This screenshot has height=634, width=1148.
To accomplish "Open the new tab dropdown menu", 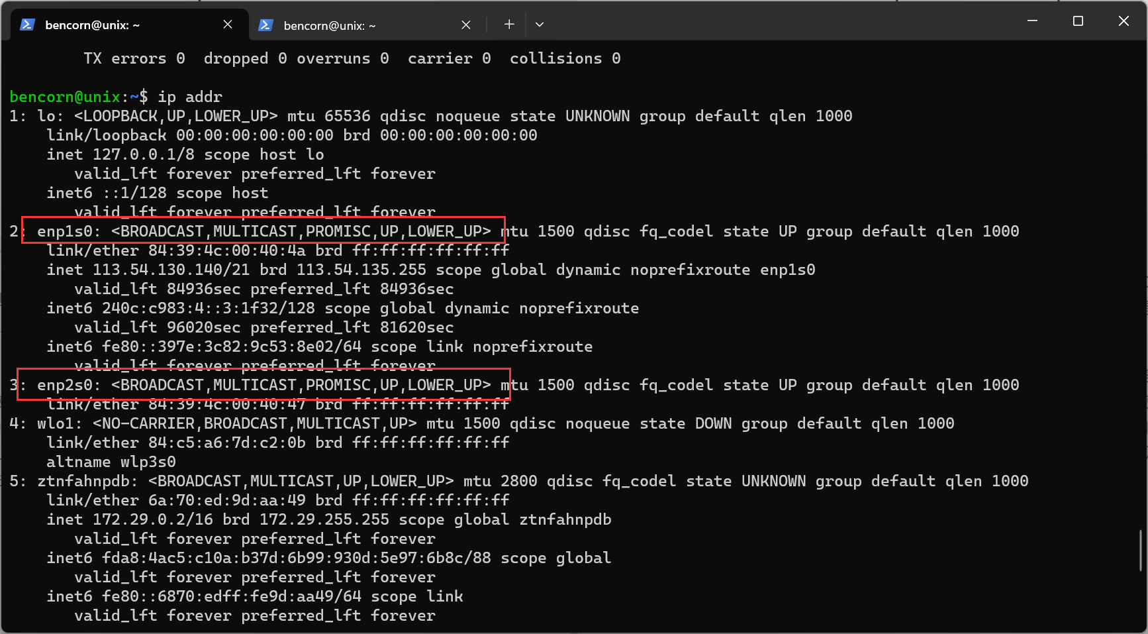I will (x=540, y=25).
